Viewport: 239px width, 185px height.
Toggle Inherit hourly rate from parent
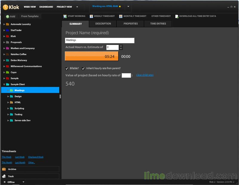pos(83,69)
